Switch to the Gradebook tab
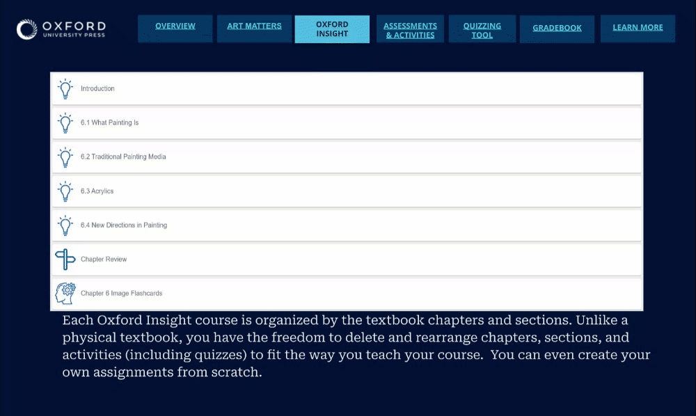The height and width of the screenshot is (416, 696). pos(557,29)
